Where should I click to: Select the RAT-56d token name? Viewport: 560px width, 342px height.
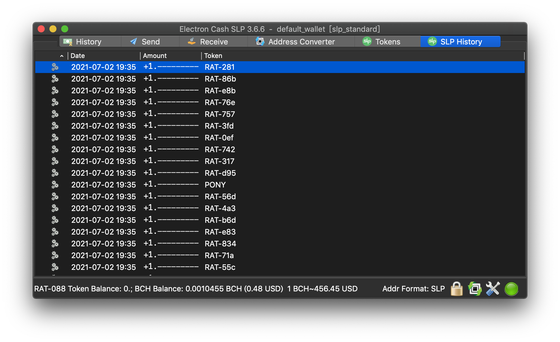220,197
